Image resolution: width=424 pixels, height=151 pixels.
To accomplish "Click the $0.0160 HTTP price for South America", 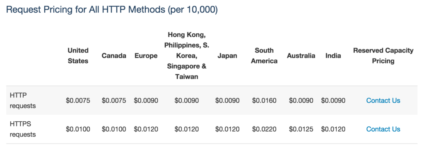I will [264, 101].
